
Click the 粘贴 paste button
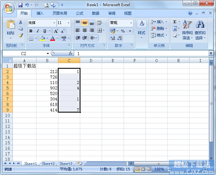11,29
